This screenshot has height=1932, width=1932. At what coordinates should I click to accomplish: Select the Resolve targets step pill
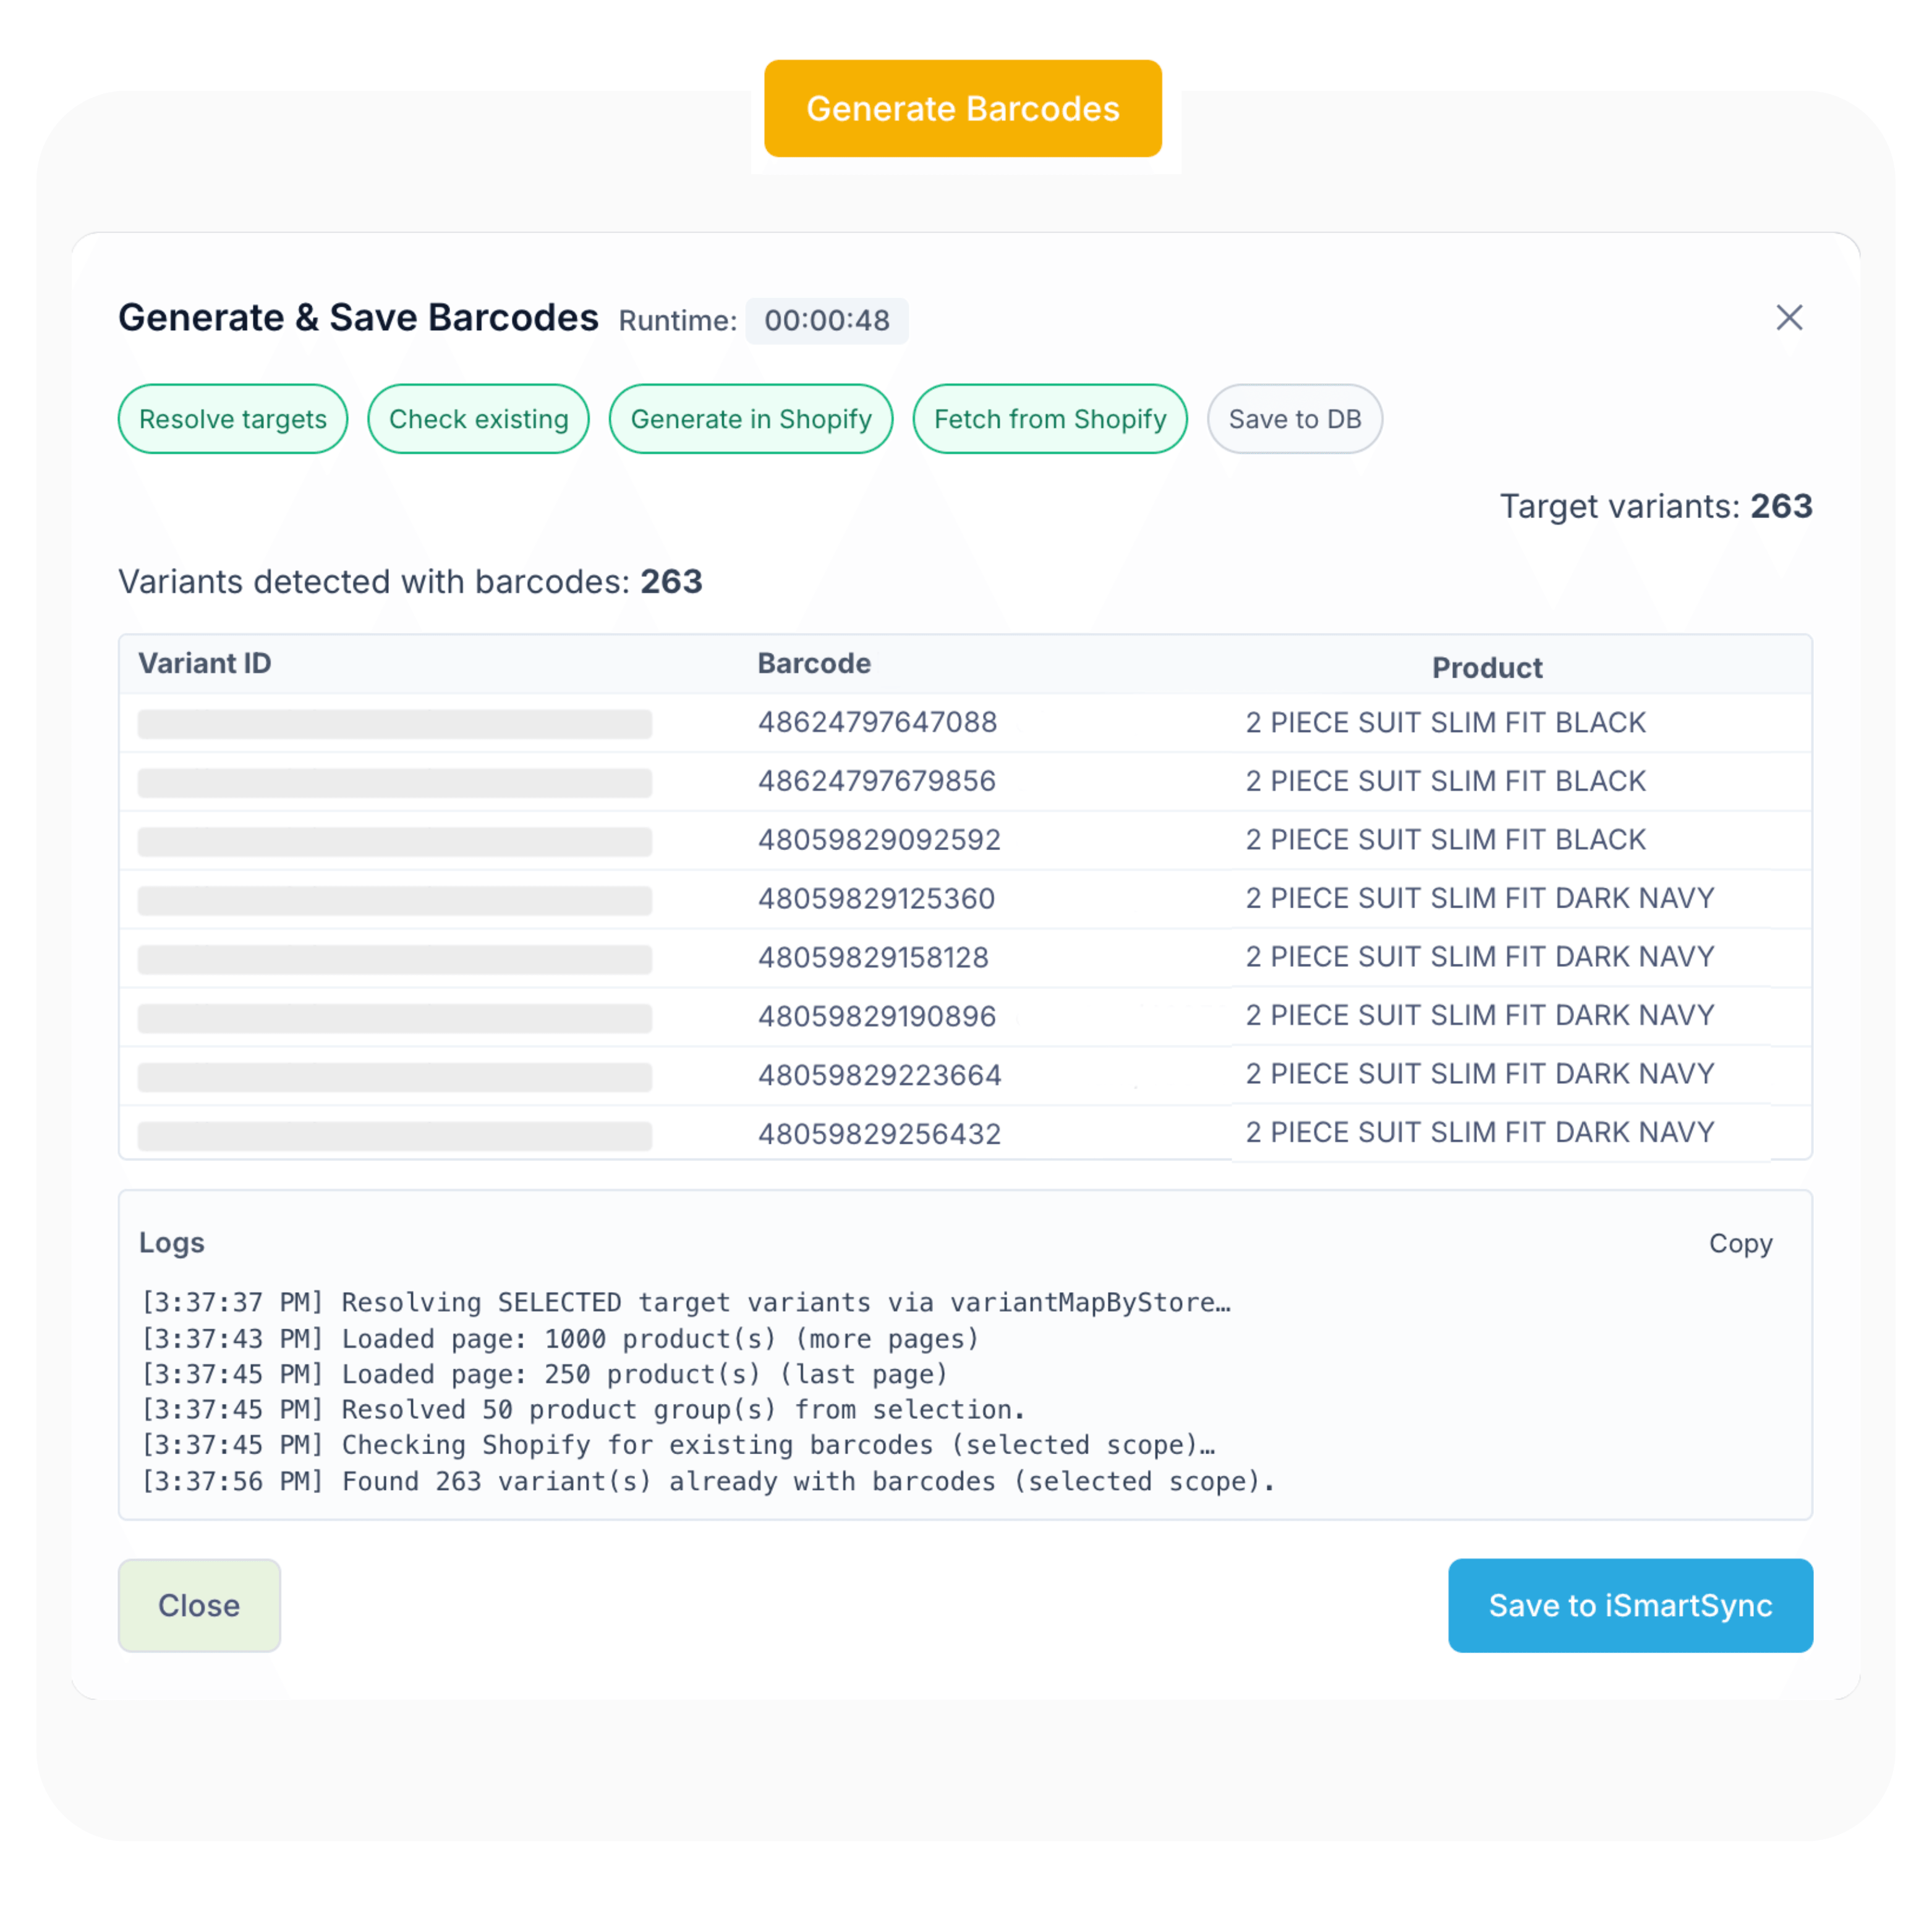click(232, 419)
